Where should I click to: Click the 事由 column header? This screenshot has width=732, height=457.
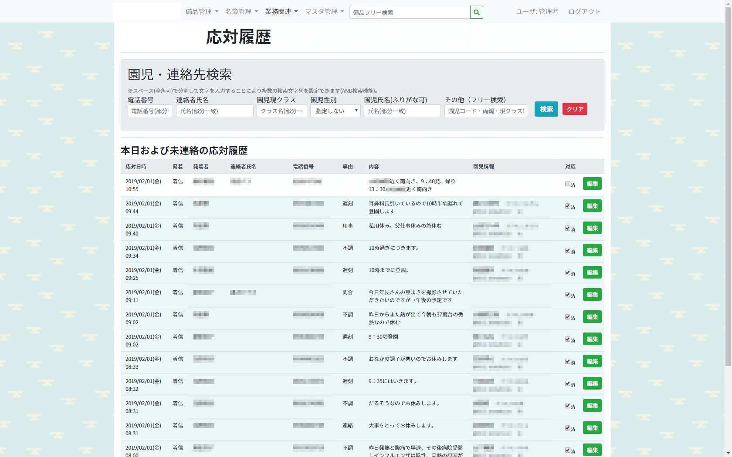pos(348,167)
